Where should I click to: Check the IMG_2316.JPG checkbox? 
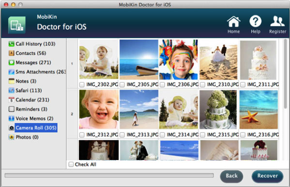[x=243, y=135]
